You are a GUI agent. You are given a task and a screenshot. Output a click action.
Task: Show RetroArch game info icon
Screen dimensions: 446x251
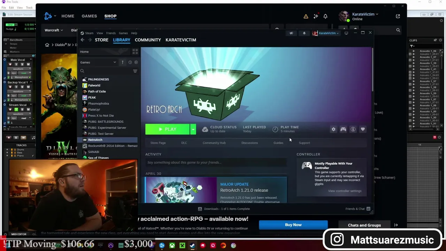[353, 129]
